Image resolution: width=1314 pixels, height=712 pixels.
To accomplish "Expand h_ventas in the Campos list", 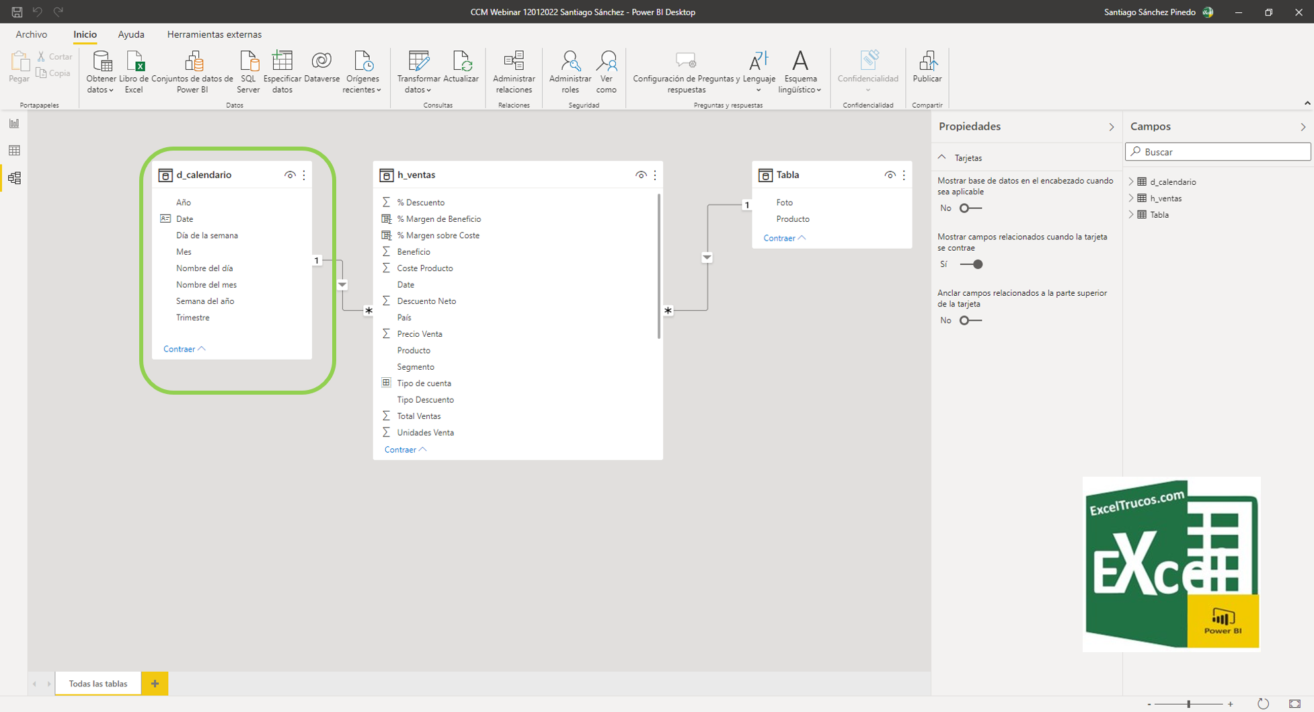I will (1131, 198).
